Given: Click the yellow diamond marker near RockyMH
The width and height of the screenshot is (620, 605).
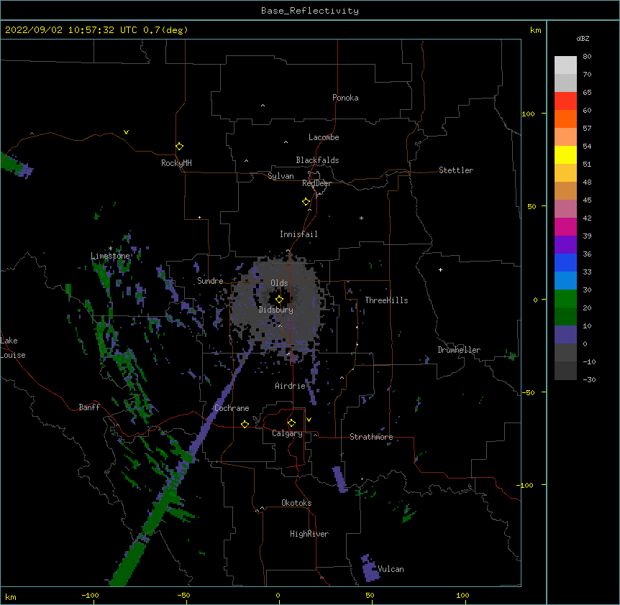Looking at the screenshot, I should [179, 147].
